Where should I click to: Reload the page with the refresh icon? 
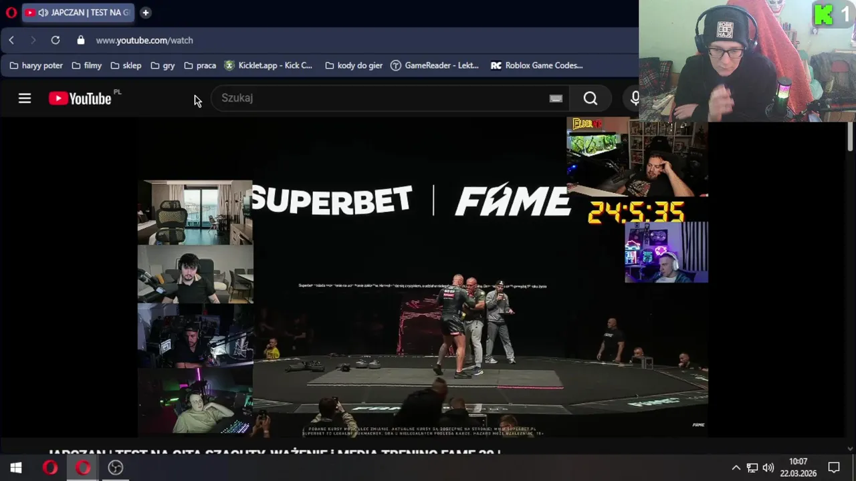coord(56,40)
